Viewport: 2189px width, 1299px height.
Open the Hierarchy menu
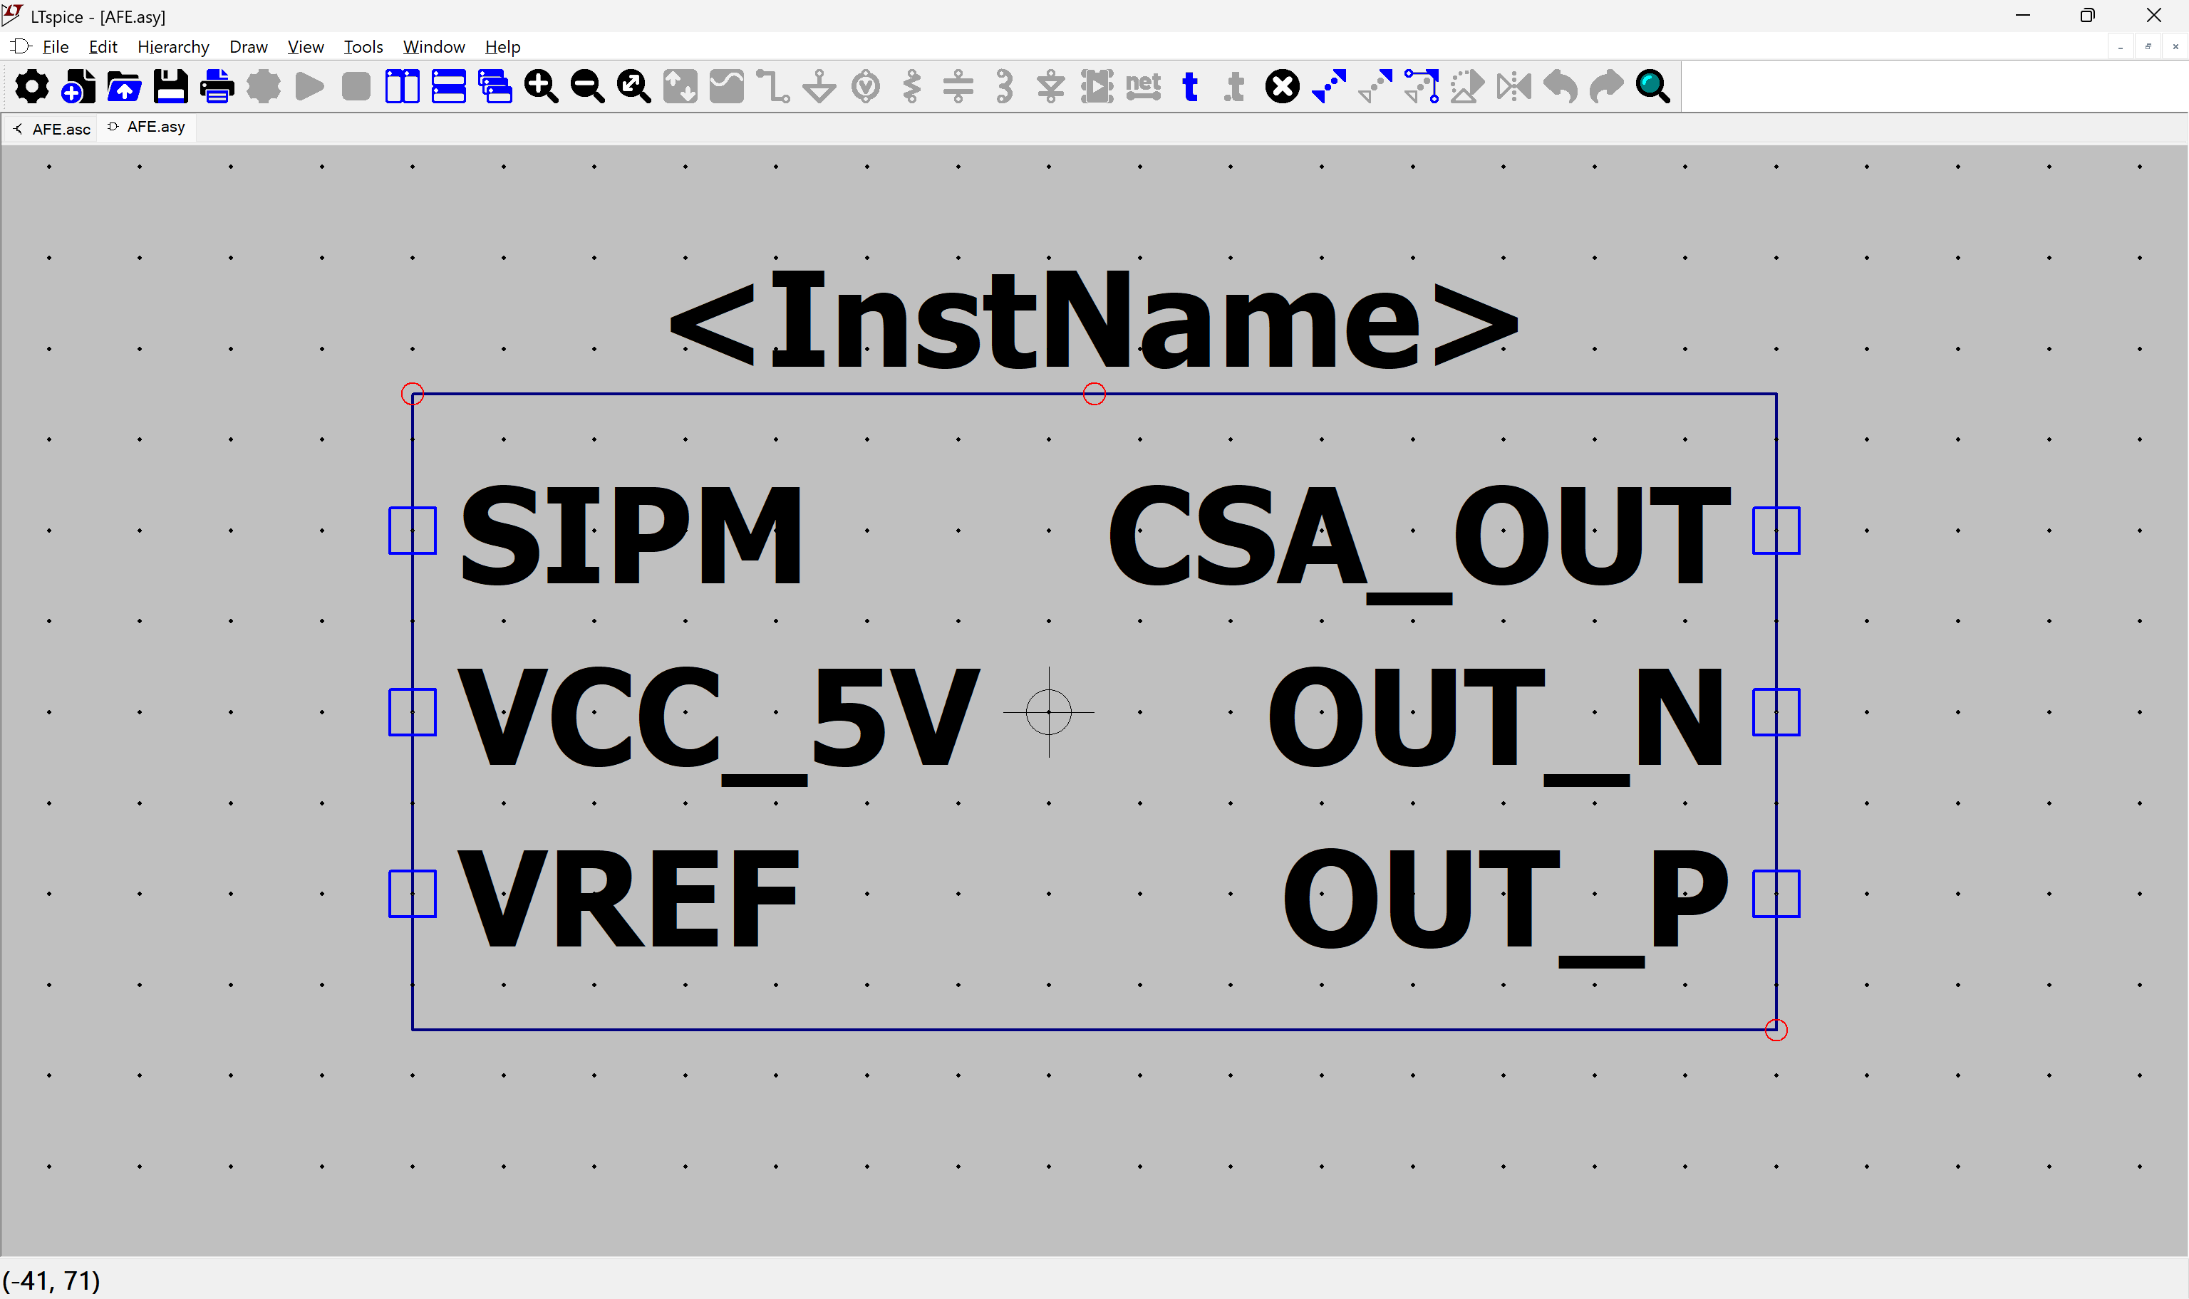coord(173,46)
